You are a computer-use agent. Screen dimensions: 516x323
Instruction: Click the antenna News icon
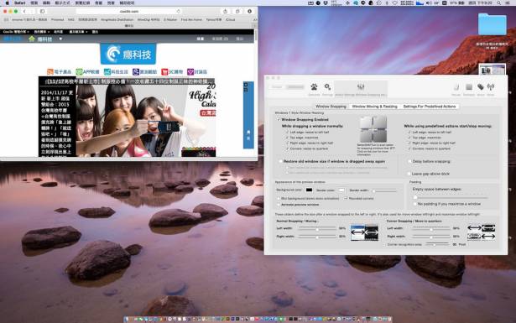tap(491, 87)
